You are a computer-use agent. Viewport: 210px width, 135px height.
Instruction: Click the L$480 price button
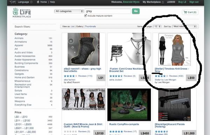145,133
